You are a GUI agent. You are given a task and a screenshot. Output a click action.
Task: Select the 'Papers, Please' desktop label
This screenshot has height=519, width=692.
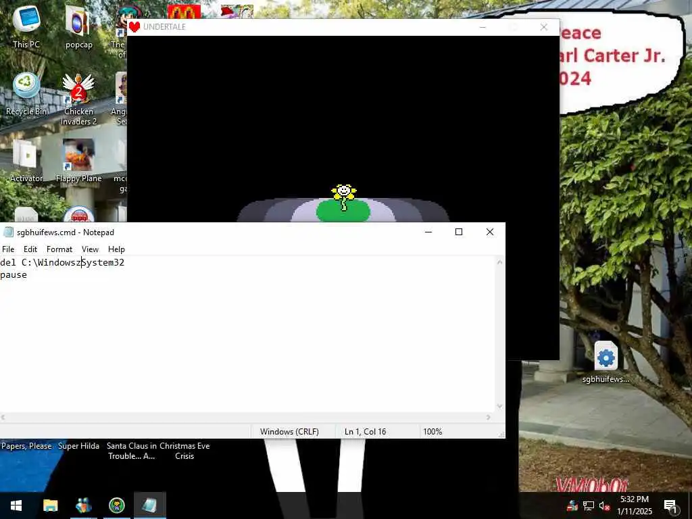tap(26, 446)
